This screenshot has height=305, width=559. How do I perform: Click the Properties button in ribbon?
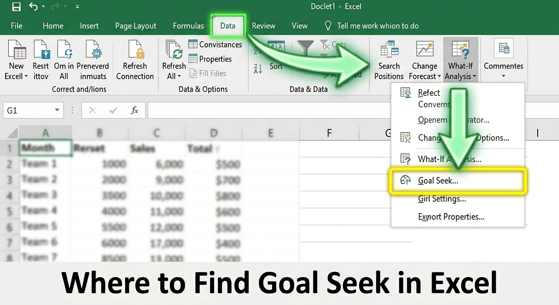210,59
